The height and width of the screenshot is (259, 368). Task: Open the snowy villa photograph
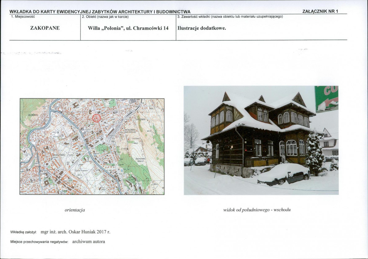point(261,141)
